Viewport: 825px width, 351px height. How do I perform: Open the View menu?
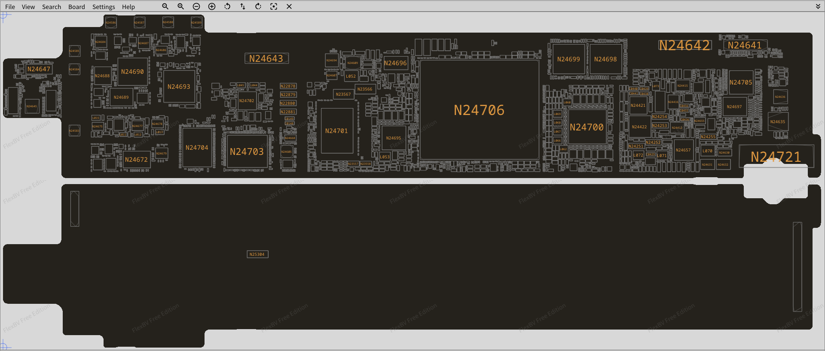28,7
